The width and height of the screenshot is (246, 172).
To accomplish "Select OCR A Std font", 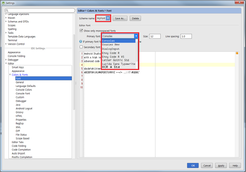I will pos(119,67).
